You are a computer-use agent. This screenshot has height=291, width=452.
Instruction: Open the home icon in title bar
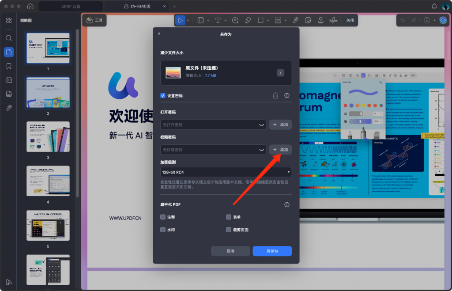coord(30,6)
